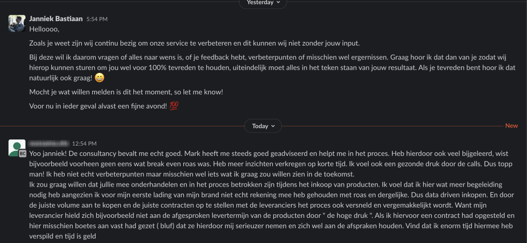Click the red New unread marker
The height and width of the screenshot is (243, 527).
click(512, 126)
